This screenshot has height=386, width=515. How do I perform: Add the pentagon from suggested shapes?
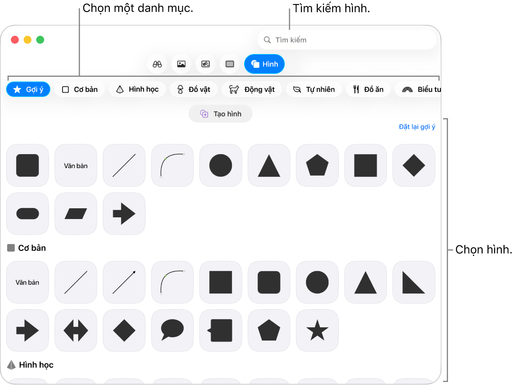coord(317,165)
